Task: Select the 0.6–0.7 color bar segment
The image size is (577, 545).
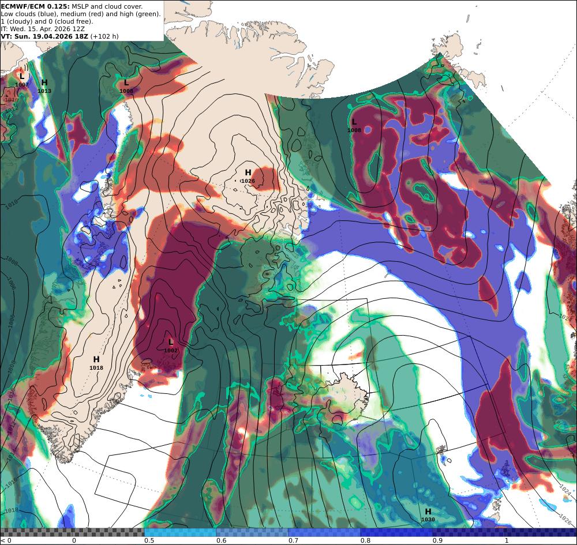Action: (253, 532)
